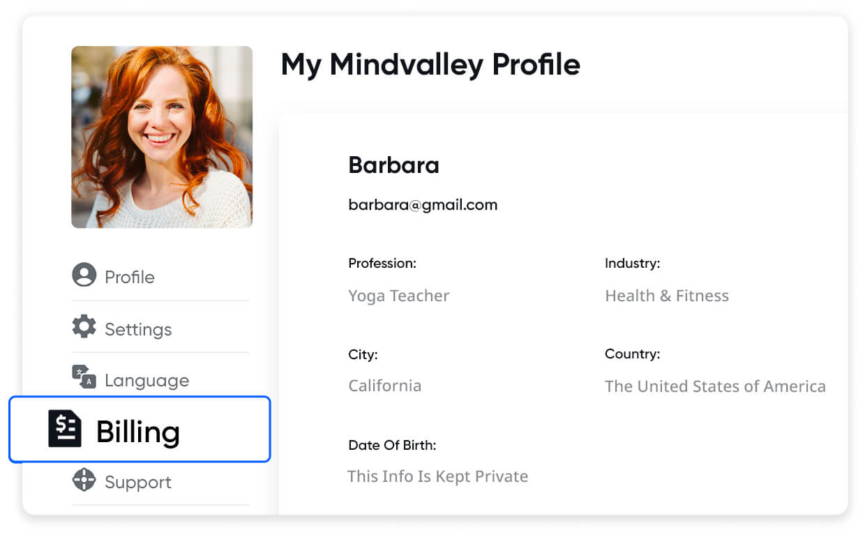
Task: Click the Support lifebuoy icon
Action: [x=84, y=480]
